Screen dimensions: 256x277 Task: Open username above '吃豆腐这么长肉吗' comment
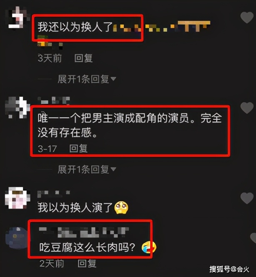tap(84, 232)
